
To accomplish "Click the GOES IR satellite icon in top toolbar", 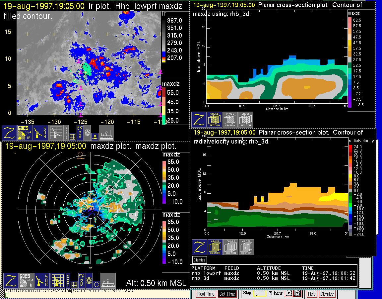I will [x=25, y=133].
